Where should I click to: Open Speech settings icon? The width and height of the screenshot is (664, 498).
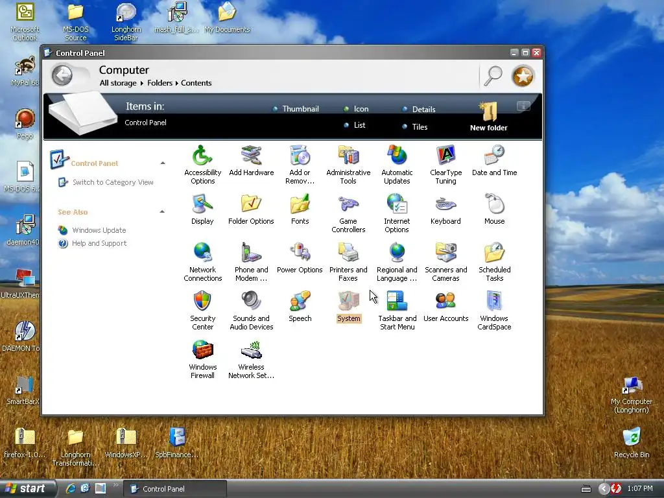pyautogui.click(x=300, y=307)
